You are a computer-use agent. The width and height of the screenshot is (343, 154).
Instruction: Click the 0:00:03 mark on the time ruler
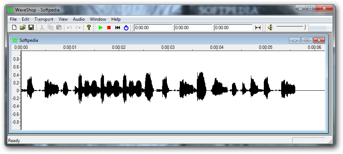168,47
